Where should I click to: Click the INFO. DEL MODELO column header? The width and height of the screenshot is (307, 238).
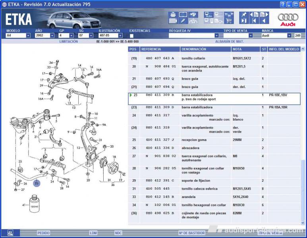point(284,49)
